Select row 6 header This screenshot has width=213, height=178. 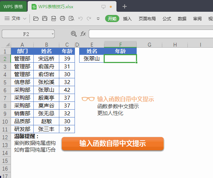[x=5, y=90]
